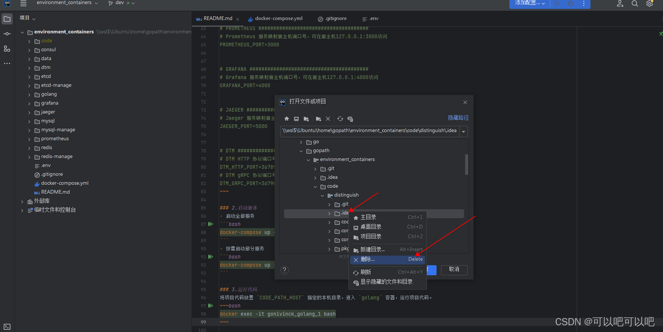
Task: Collapse the gopath folder chevron in dialog tree
Action: (x=301, y=151)
